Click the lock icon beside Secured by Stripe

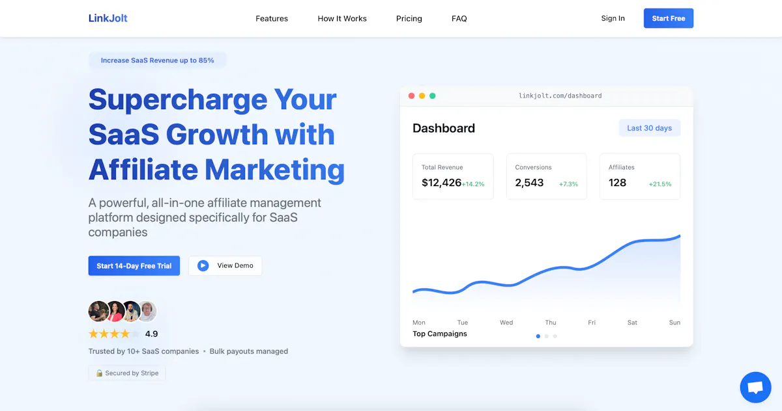(99, 373)
